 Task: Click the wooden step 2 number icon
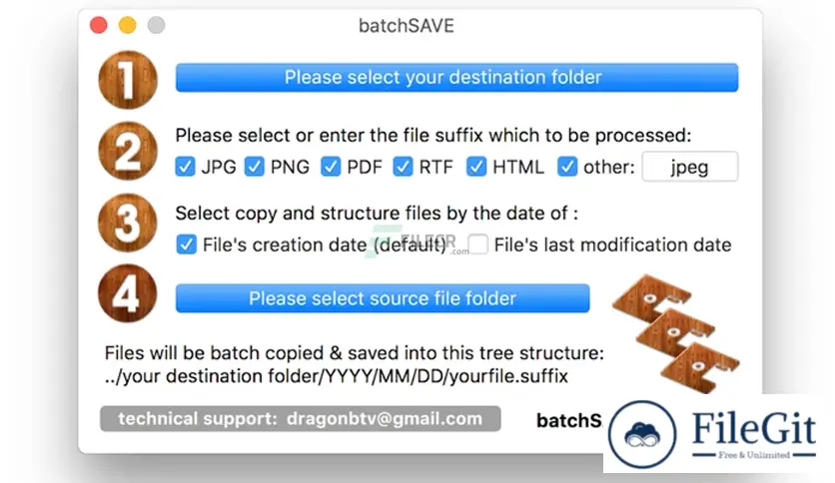point(128,151)
